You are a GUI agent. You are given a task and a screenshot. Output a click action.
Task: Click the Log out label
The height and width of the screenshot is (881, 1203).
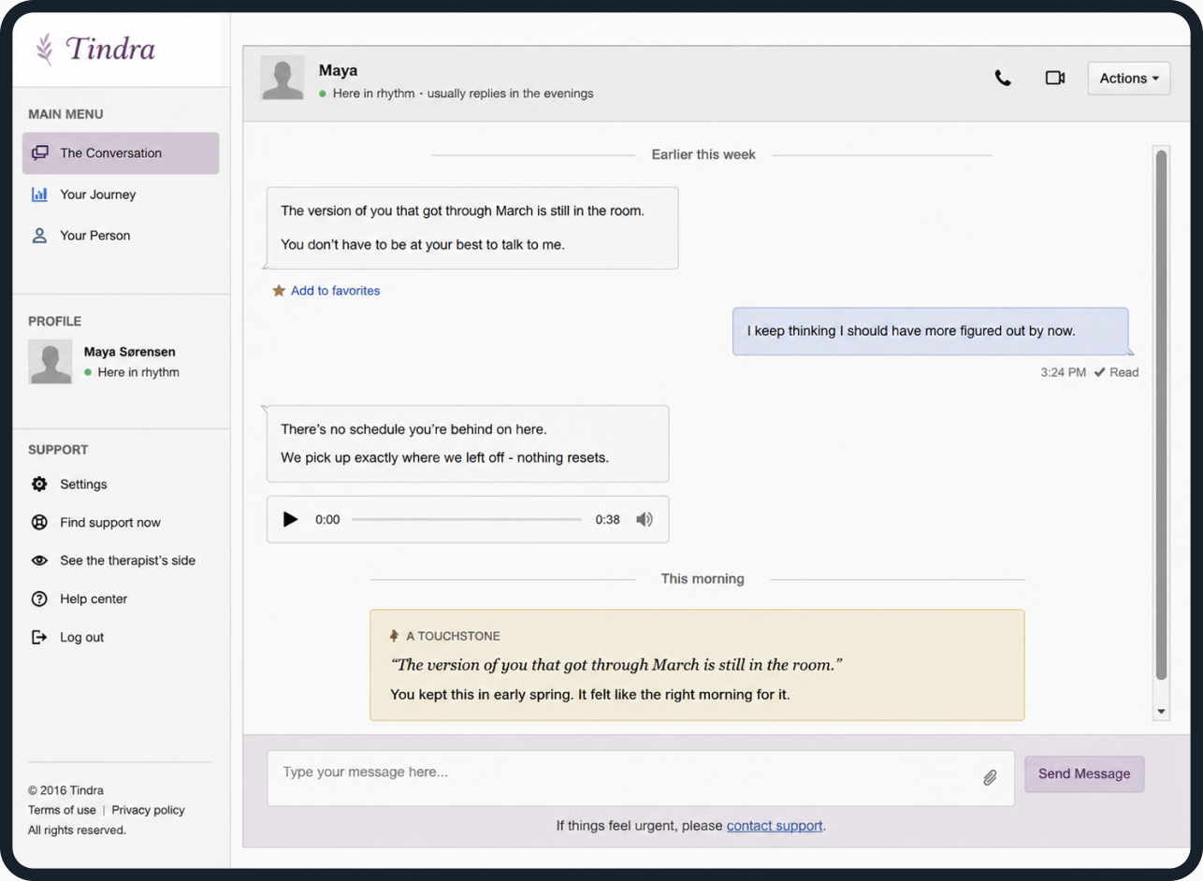[x=82, y=638]
